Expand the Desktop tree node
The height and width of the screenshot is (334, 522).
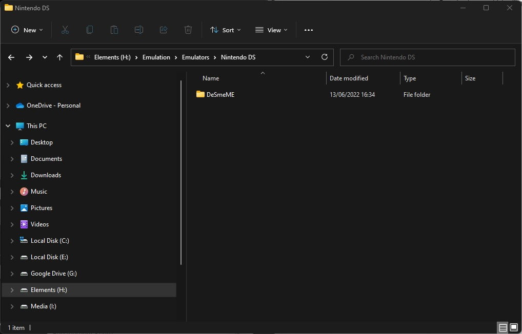tap(12, 142)
